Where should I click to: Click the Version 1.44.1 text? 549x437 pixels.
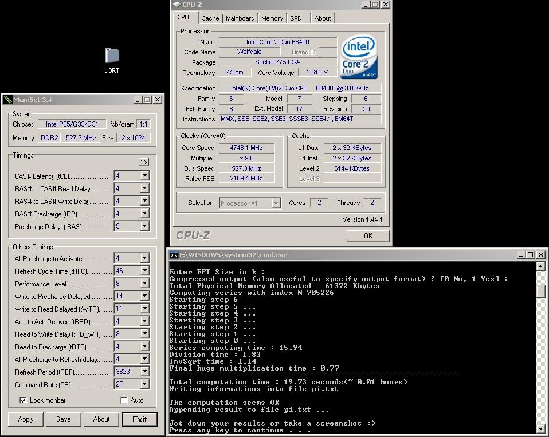[362, 219]
